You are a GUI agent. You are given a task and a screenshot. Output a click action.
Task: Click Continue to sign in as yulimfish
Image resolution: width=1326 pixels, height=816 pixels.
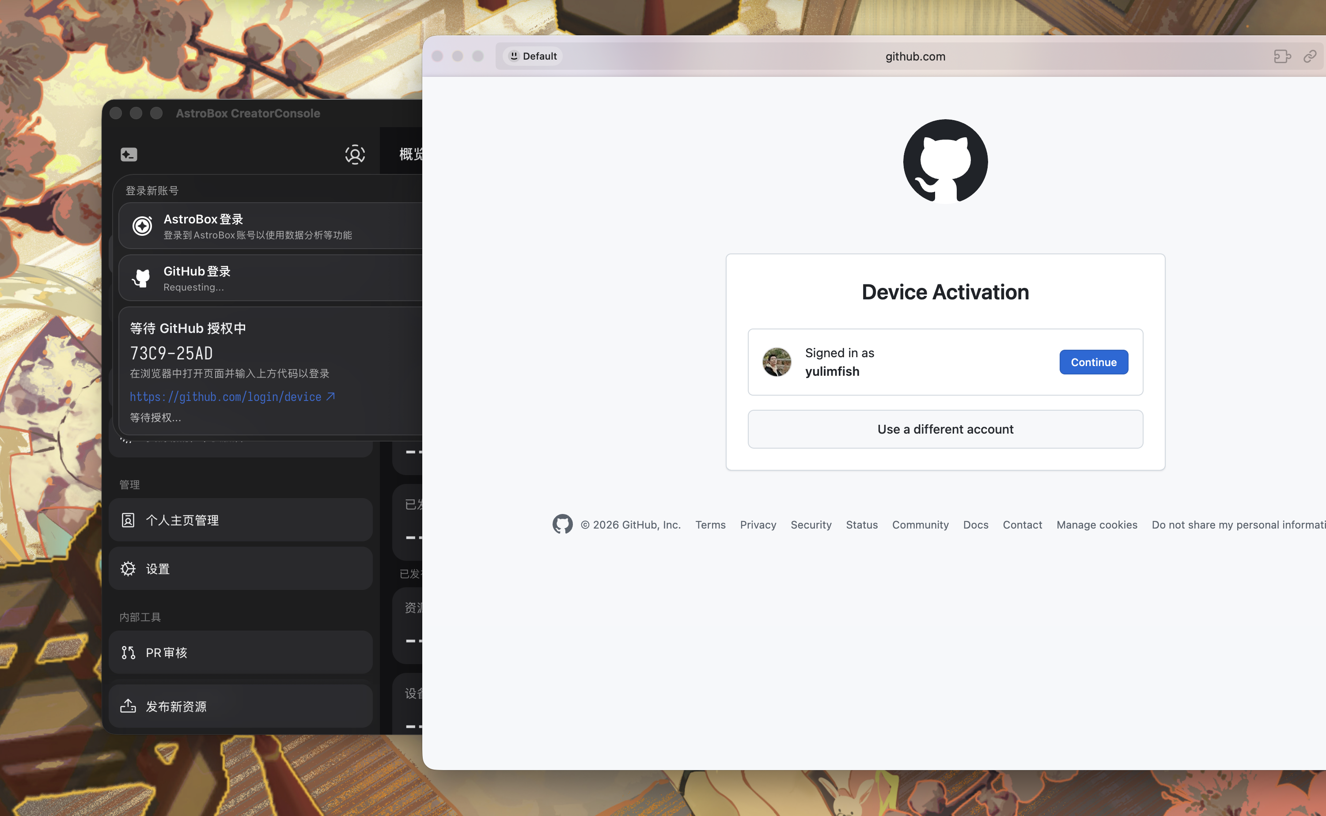pyautogui.click(x=1093, y=362)
